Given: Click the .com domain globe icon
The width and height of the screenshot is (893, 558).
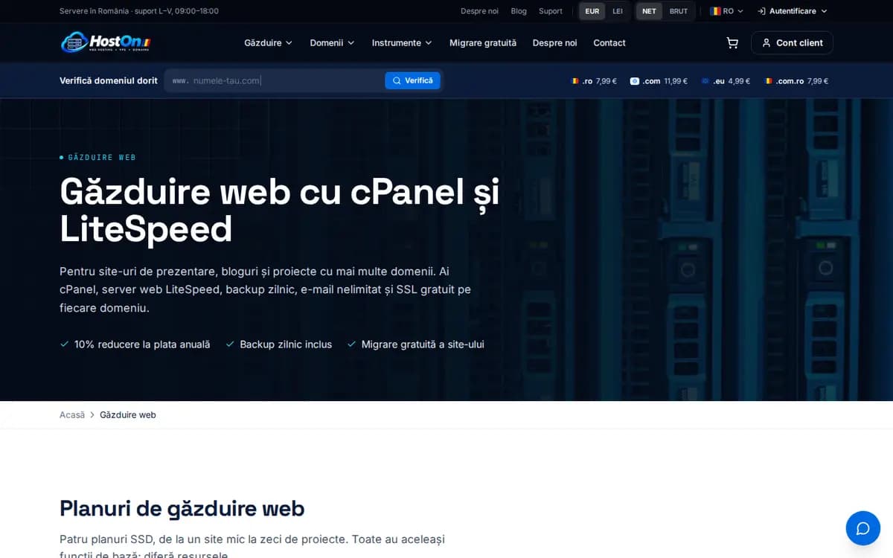Looking at the screenshot, I should [635, 81].
